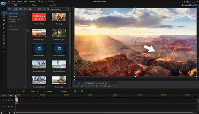Toggle the audio track 1 enable checkbox

9,107
